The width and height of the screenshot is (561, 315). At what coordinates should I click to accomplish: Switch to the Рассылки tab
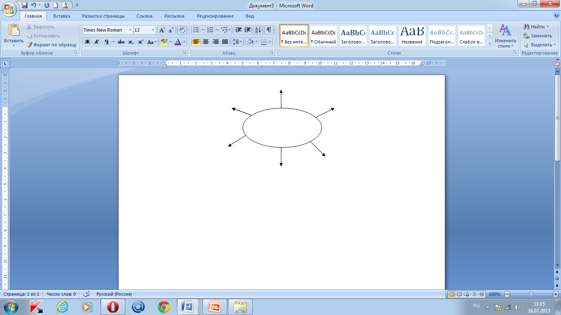[x=174, y=16]
